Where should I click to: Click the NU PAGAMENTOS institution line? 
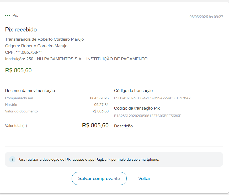coord(76,59)
